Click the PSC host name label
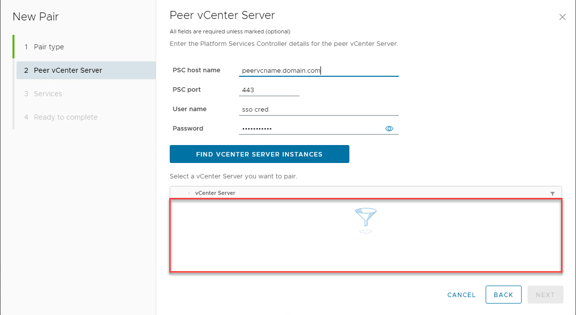 [x=197, y=70]
